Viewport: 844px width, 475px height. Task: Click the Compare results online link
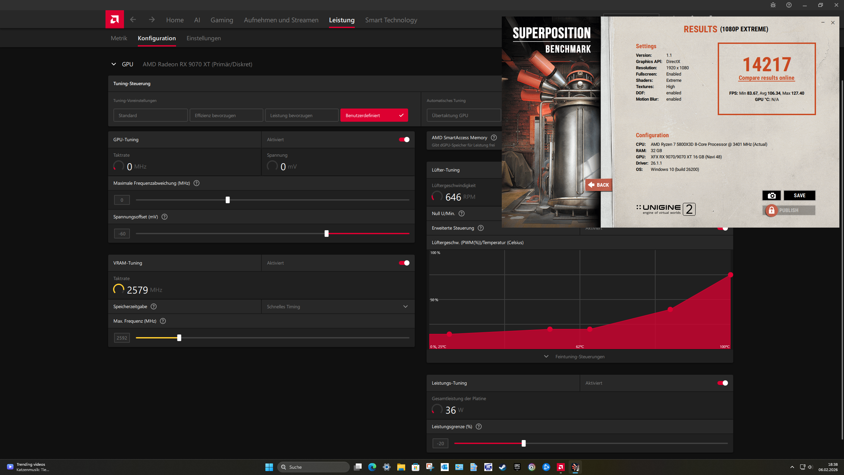pos(766,78)
